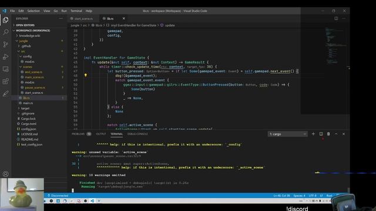The height and width of the screenshot is (211, 376).
Task: Expand the OPEN EDITORS section
Action: pos(25,25)
